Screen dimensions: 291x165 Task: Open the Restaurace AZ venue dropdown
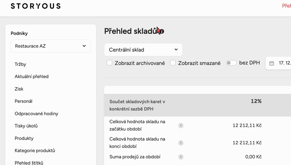click(x=51, y=46)
